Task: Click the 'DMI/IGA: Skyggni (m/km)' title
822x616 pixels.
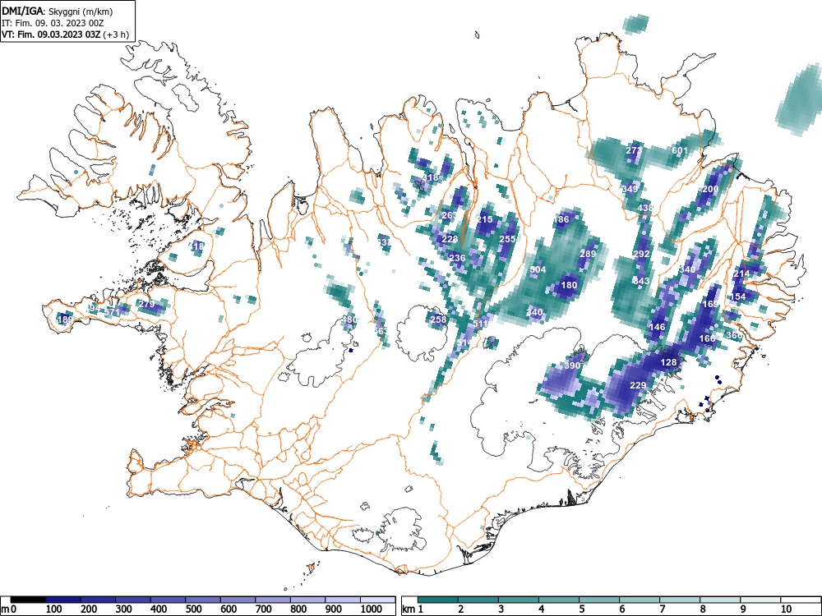Action: (x=58, y=11)
